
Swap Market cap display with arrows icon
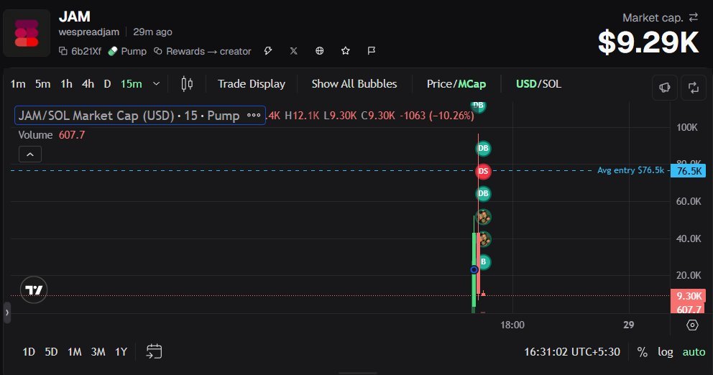(x=694, y=17)
